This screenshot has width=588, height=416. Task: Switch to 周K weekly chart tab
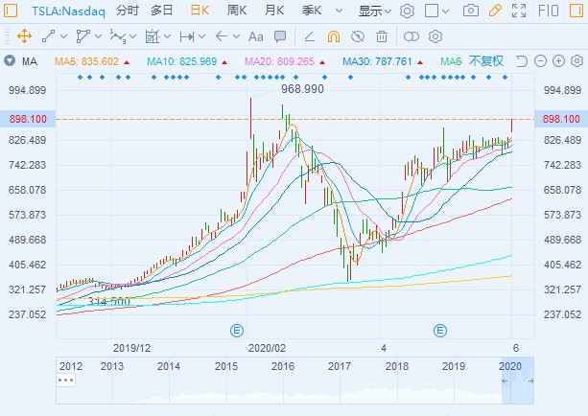237,12
